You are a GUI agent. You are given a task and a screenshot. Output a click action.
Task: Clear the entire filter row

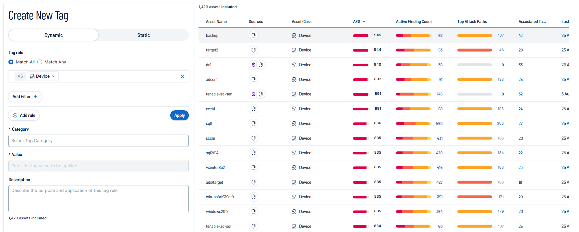click(x=182, y=77)
